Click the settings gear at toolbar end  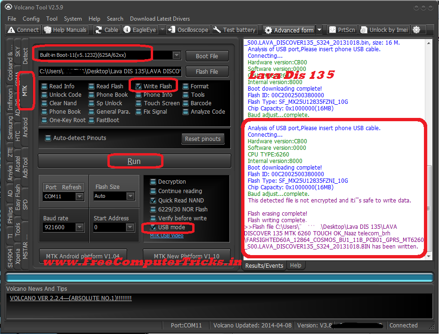coord(416,30)
